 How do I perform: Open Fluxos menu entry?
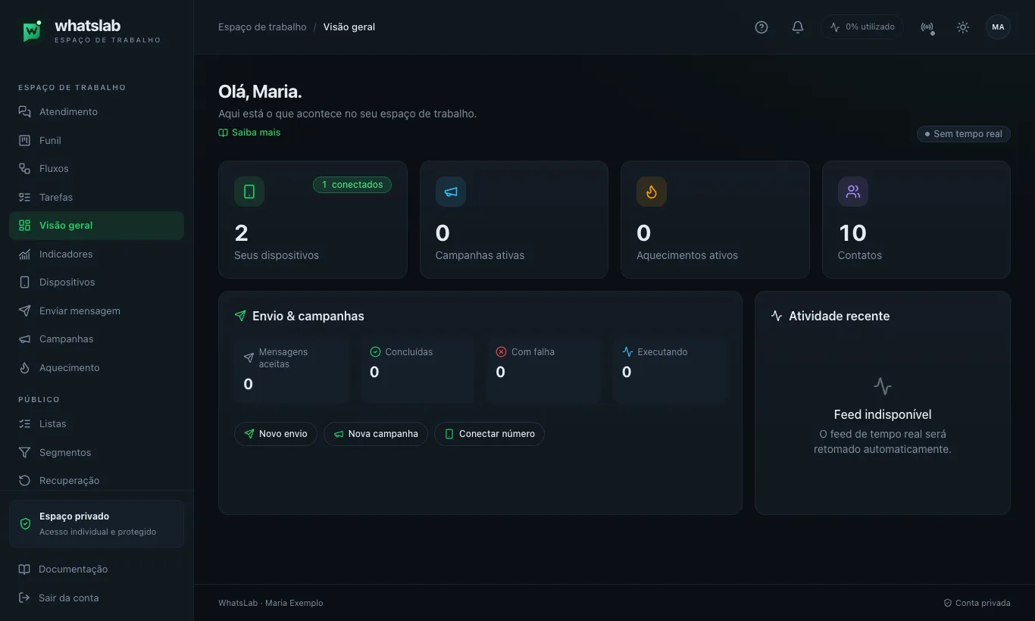(96, 169)
